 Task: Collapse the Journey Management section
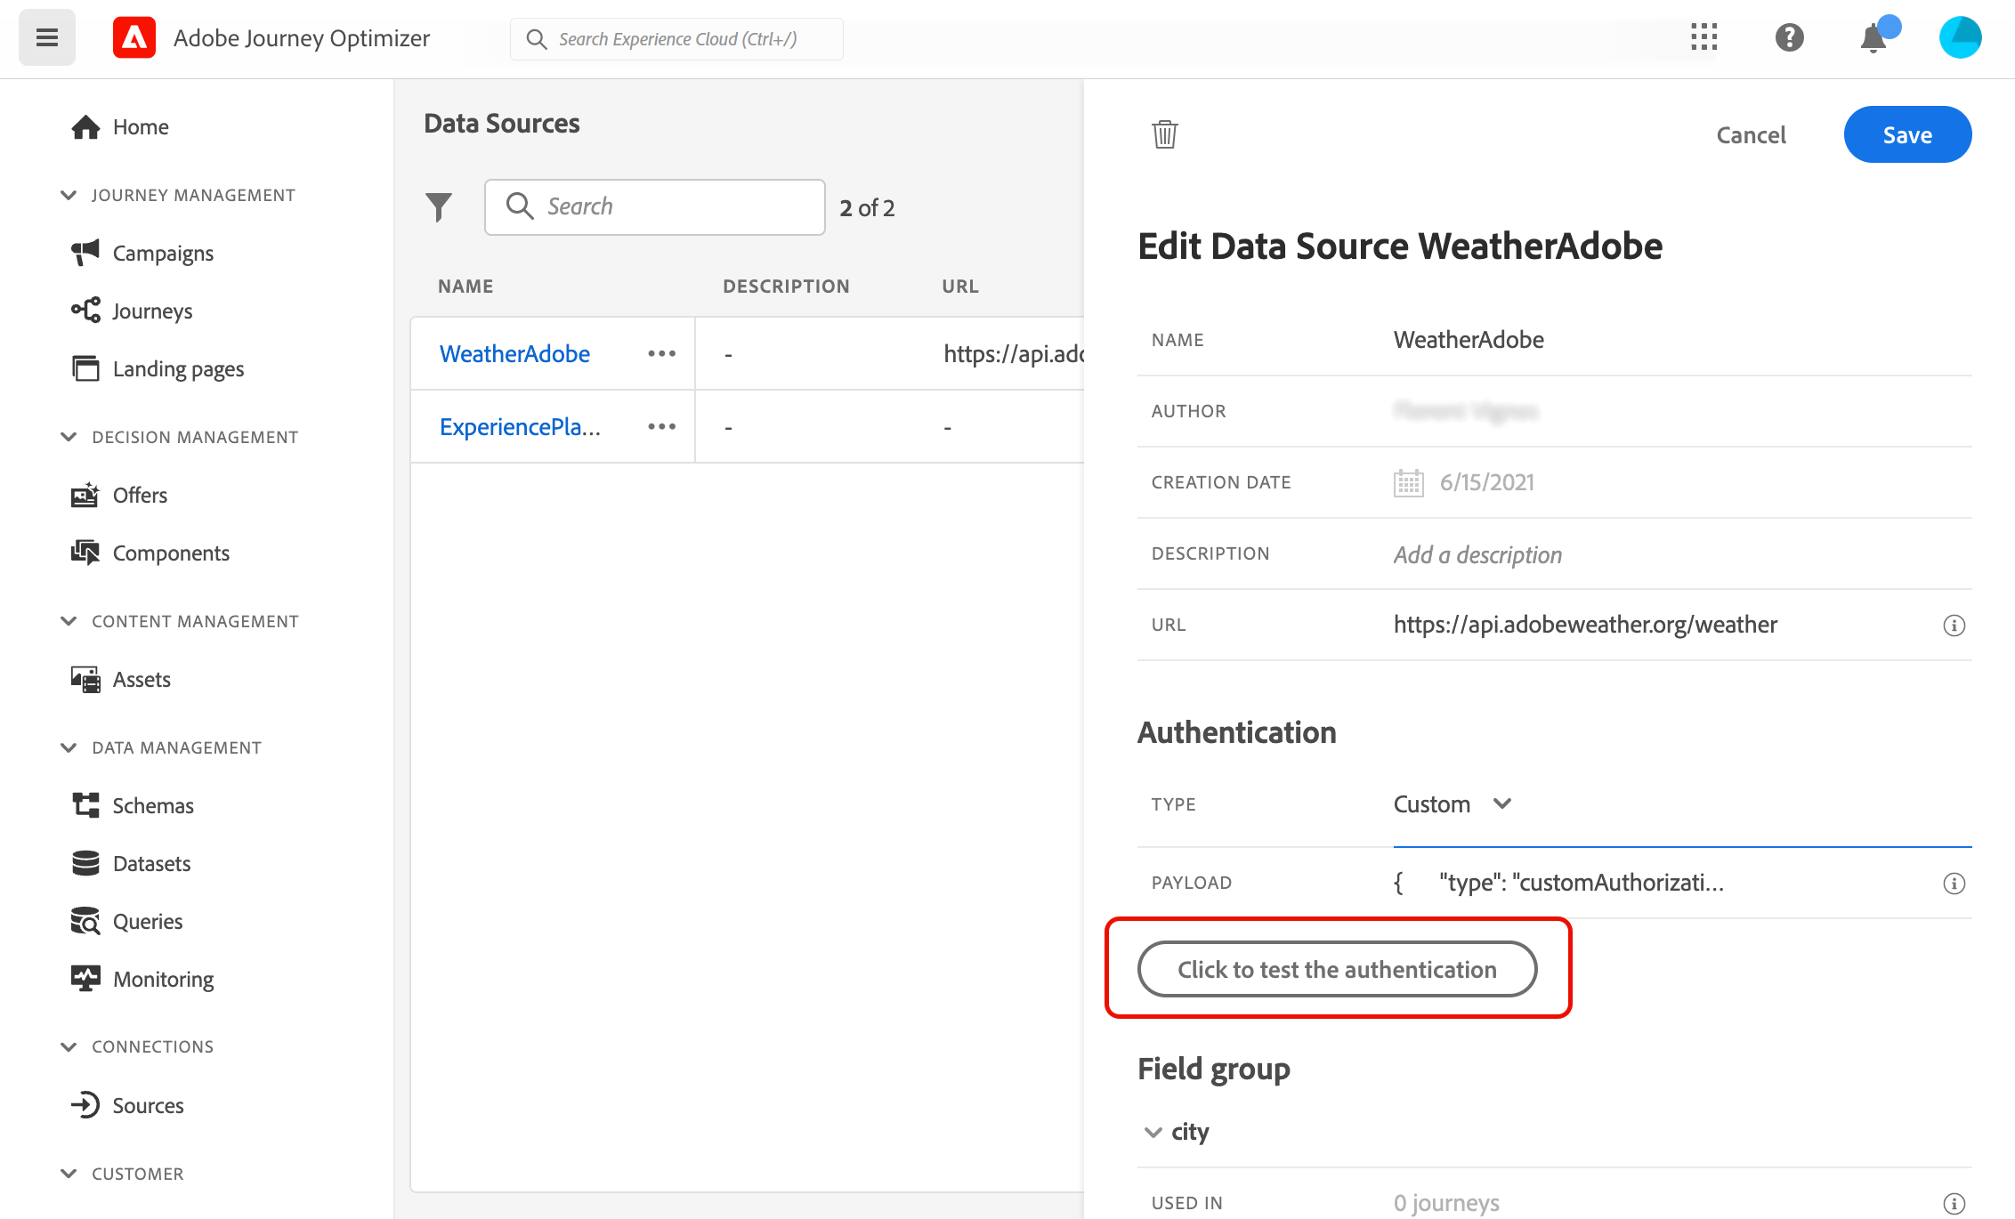point(69,195)
